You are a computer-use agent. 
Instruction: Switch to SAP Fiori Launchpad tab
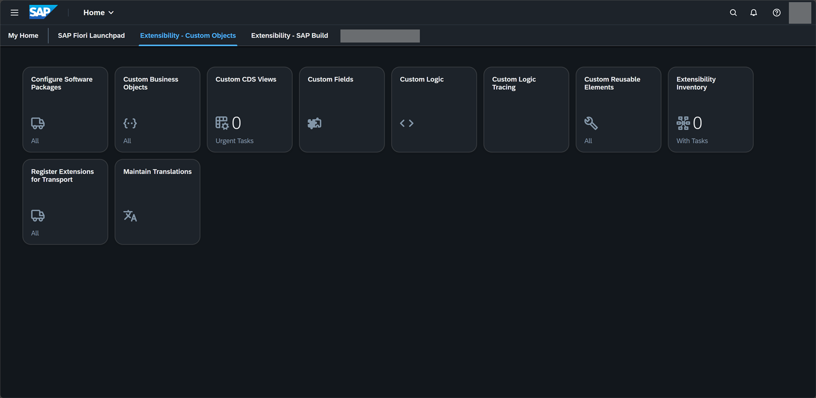tap(91, 36)
